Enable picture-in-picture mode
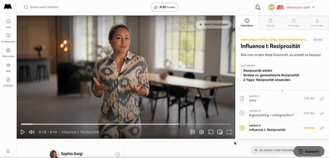 (x=220, y=132)
